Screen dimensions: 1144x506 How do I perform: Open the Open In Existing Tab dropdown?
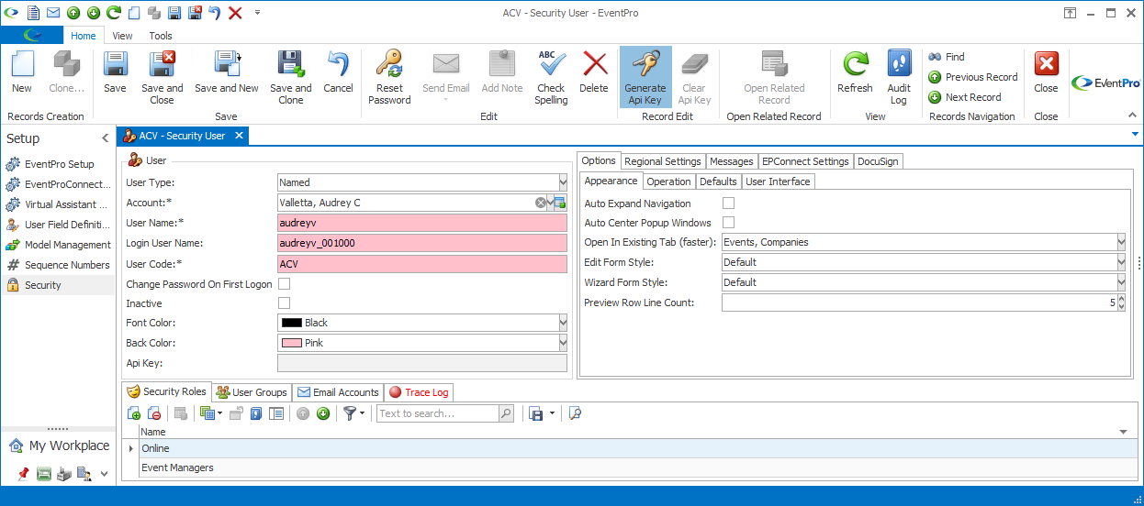[1121, 242]
